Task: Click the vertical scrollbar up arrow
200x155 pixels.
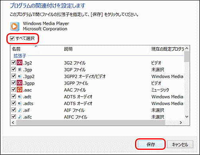Action: (x=187, y=49)
